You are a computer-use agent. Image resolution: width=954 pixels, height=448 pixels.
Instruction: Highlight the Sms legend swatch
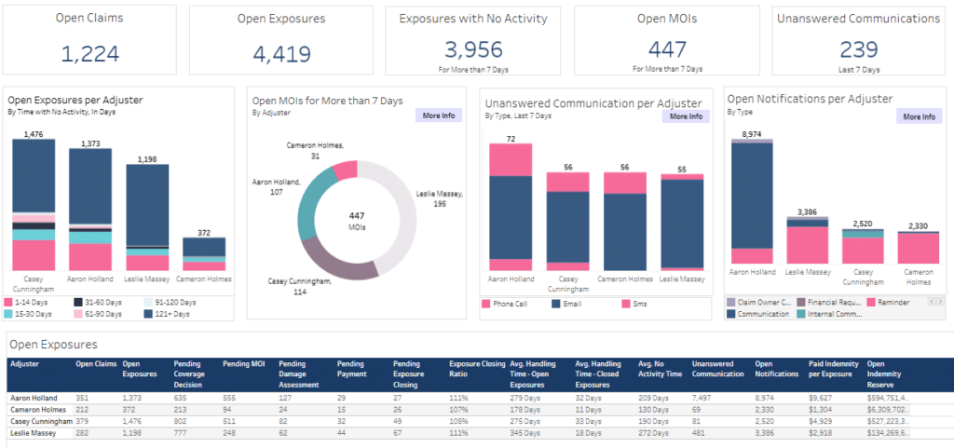(x=627, y=304)
